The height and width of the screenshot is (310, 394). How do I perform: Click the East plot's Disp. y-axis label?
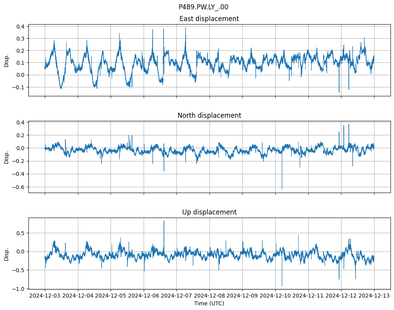(7, 60)
